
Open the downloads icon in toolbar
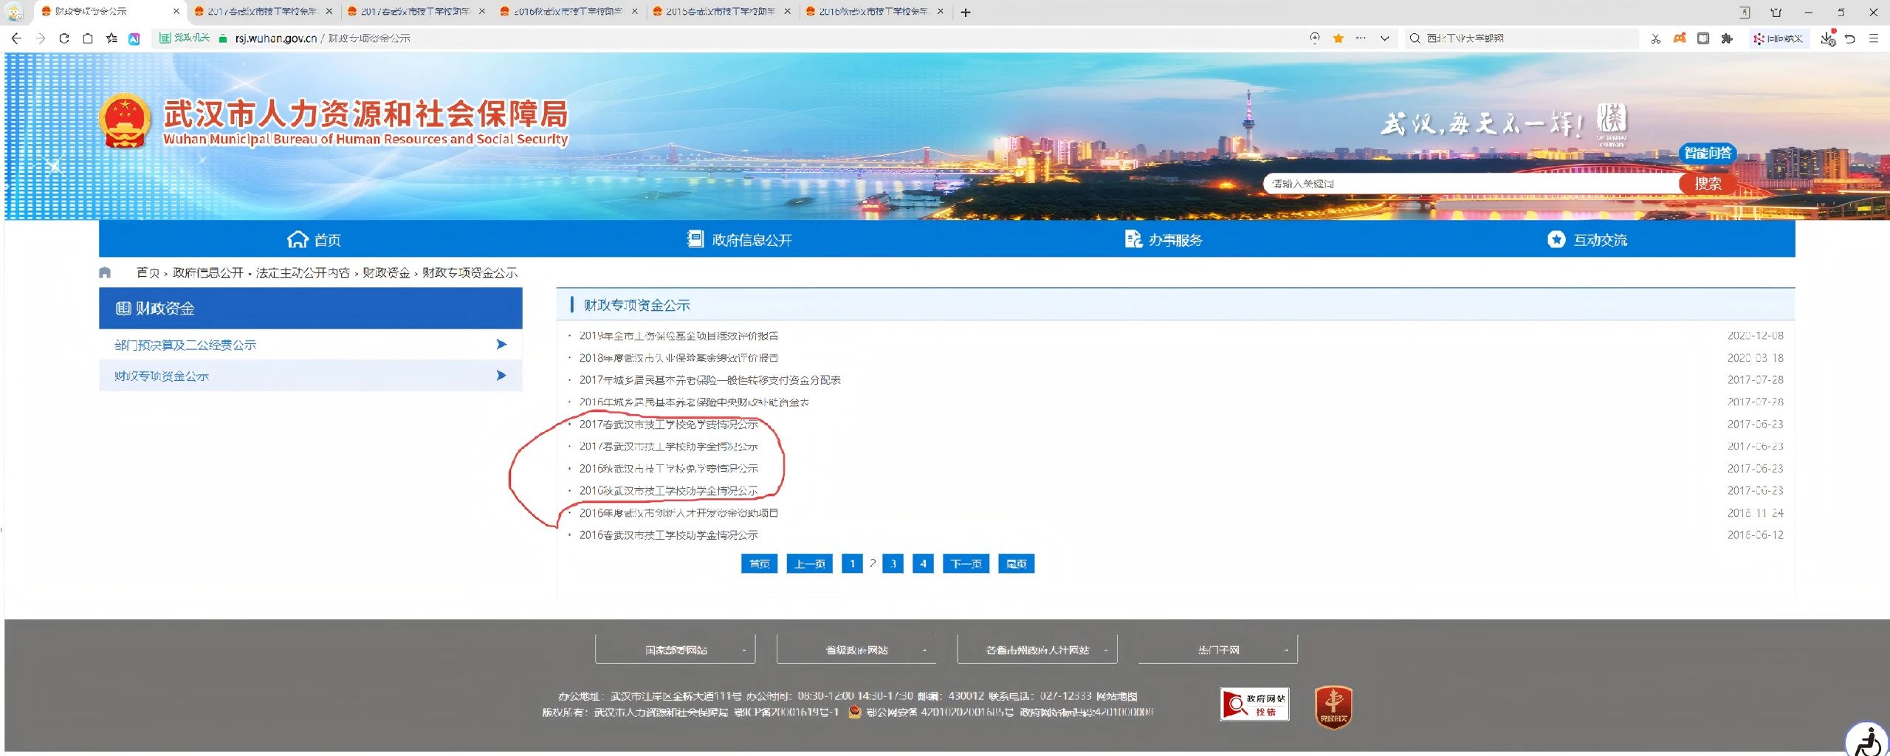[1827, 38]
